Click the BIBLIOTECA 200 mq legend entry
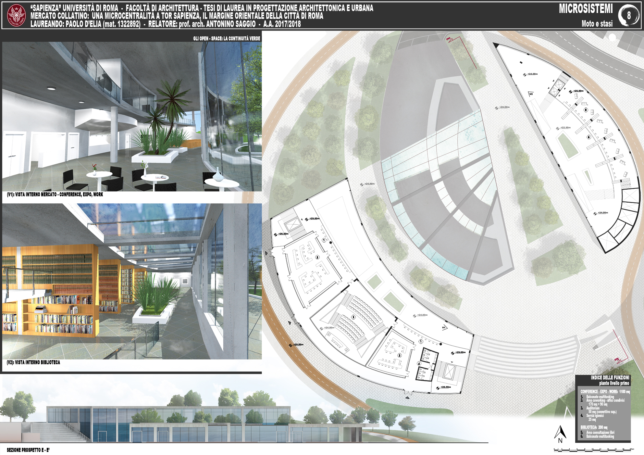The height and width of the screenshot is (455, 644). tap(594, 427)
